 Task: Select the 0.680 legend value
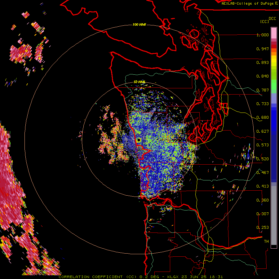pos(263,117)
